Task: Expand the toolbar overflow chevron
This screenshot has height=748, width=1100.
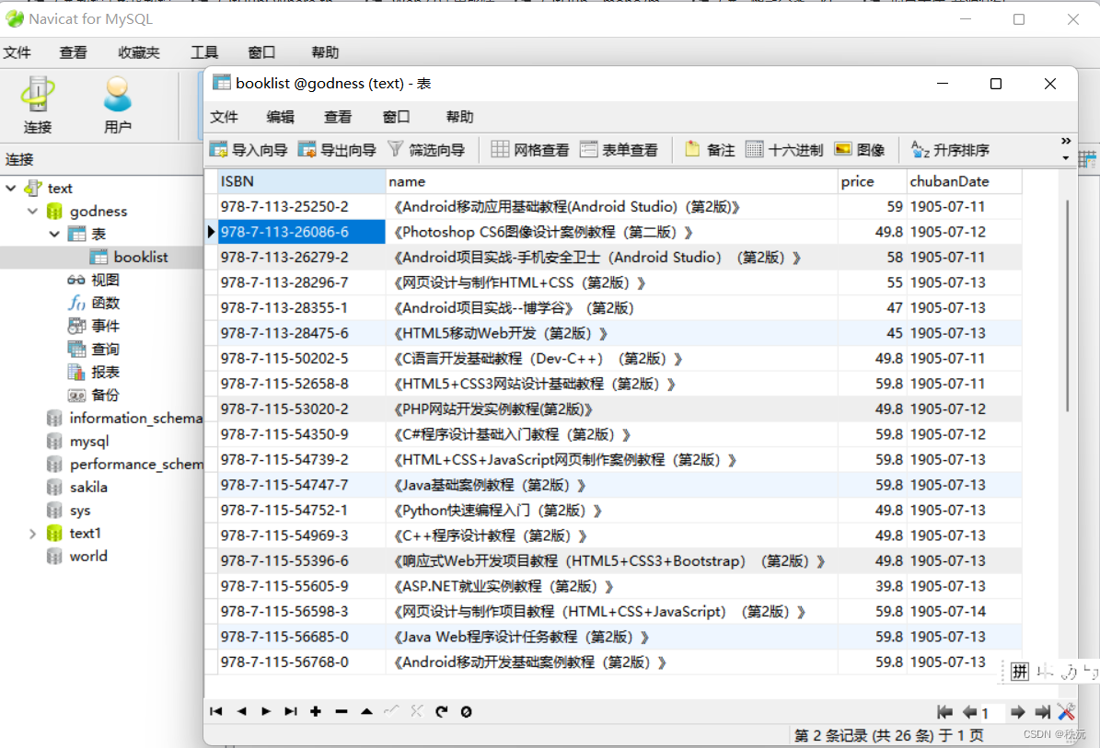Action: (1066, 141)
